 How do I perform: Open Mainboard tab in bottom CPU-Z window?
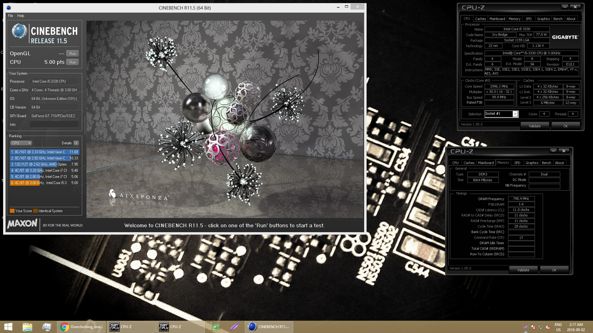pos(486,163)
